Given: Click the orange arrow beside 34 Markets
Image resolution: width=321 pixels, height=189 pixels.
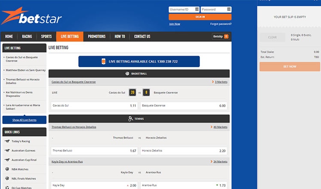Looking at the screenshot, I should tap(211, 161).
